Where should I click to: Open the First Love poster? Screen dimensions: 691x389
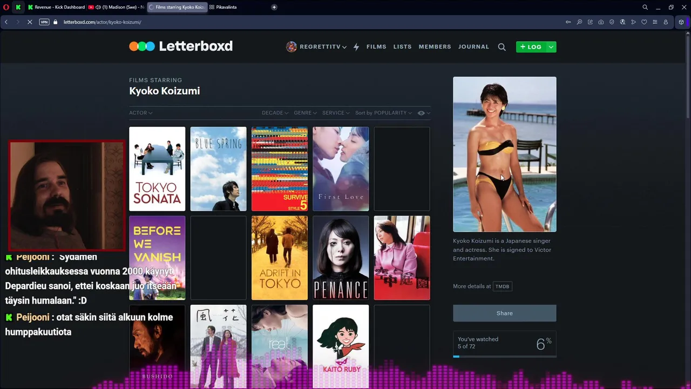click(341, 169)
